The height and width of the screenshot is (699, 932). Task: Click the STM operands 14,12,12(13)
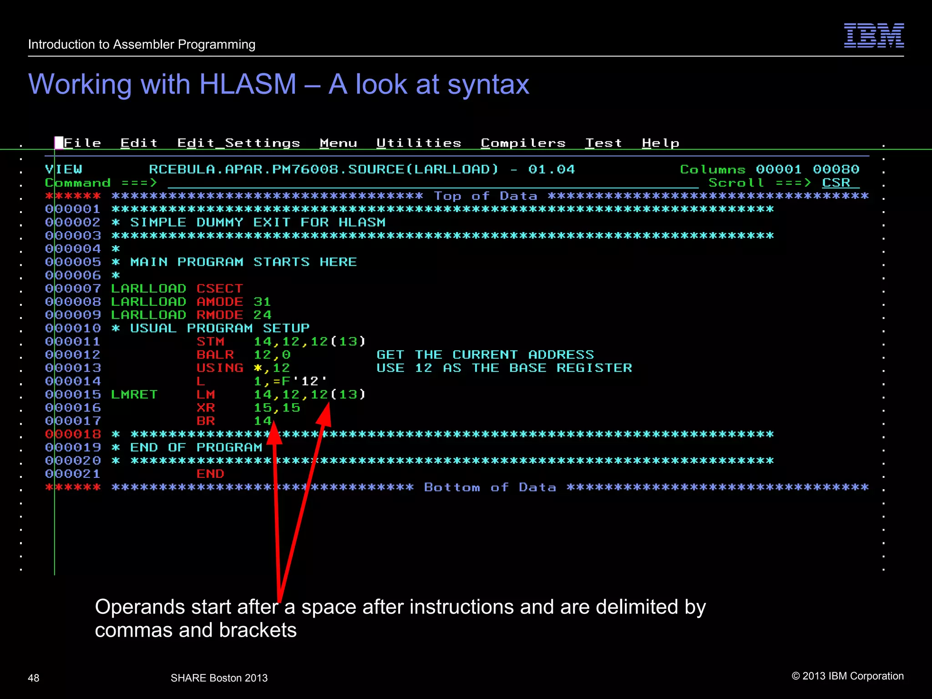(x=310, y=341)
